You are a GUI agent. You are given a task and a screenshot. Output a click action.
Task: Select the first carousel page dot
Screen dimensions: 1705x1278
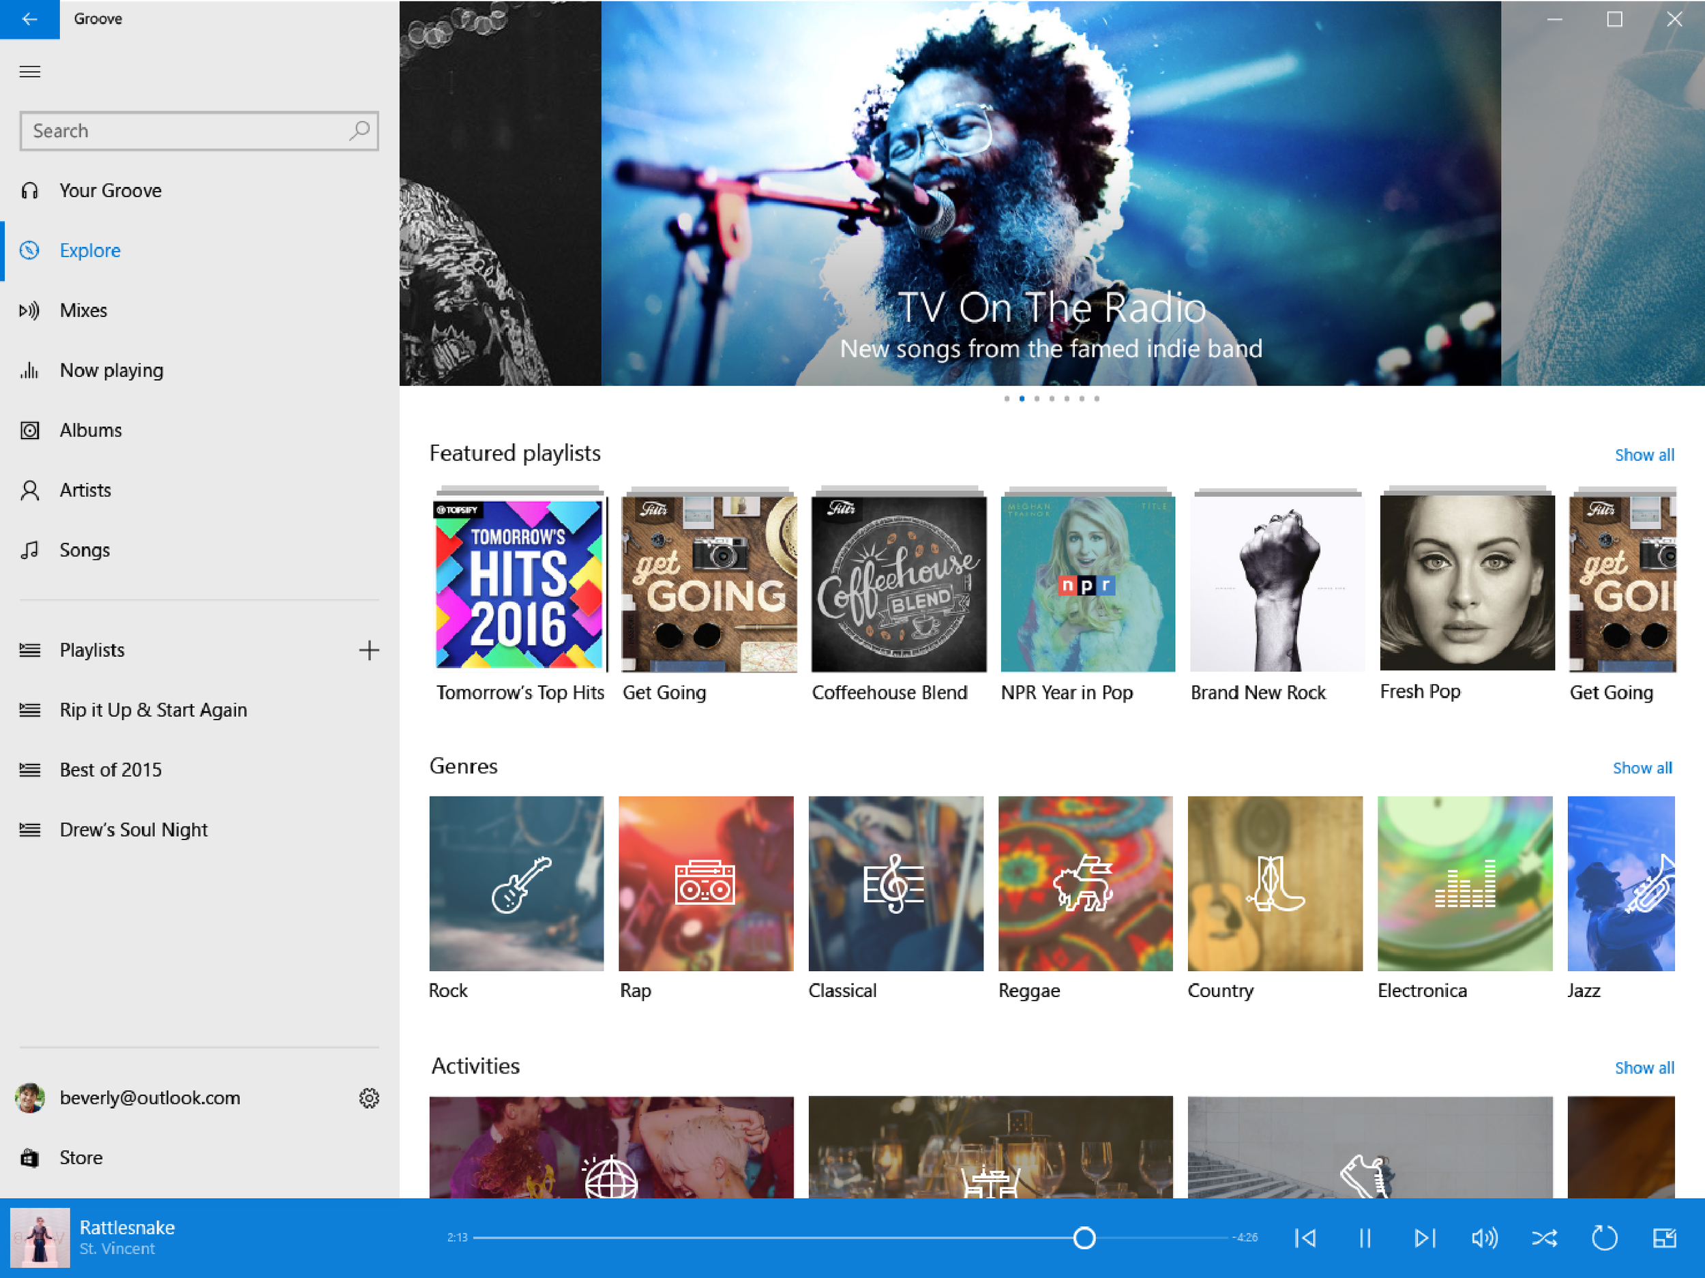click(1007, 398)
